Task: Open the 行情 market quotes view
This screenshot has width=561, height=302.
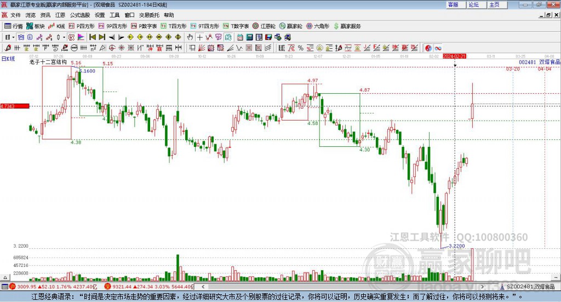Action: [x=13, y=26]
